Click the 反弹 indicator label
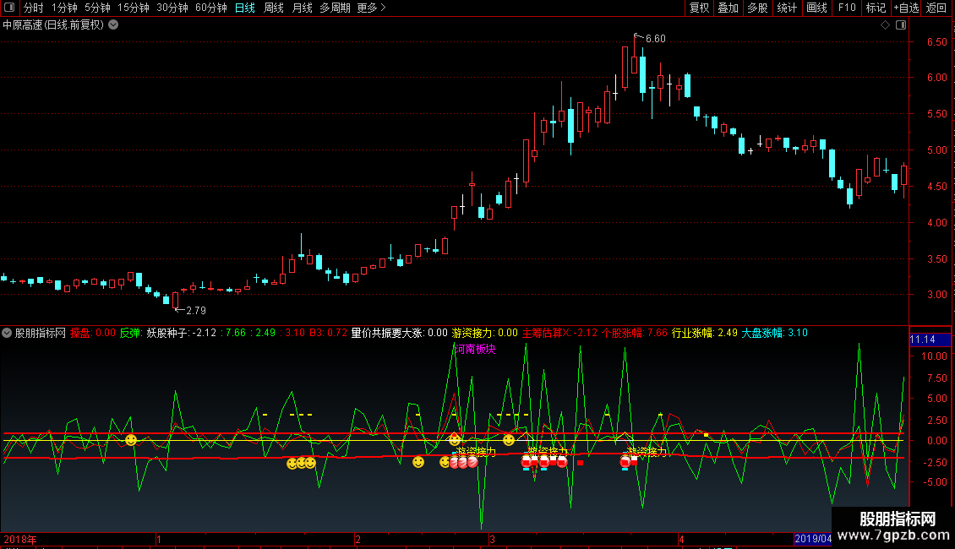This screenshot has height=549, width=955. coord(130,333)
